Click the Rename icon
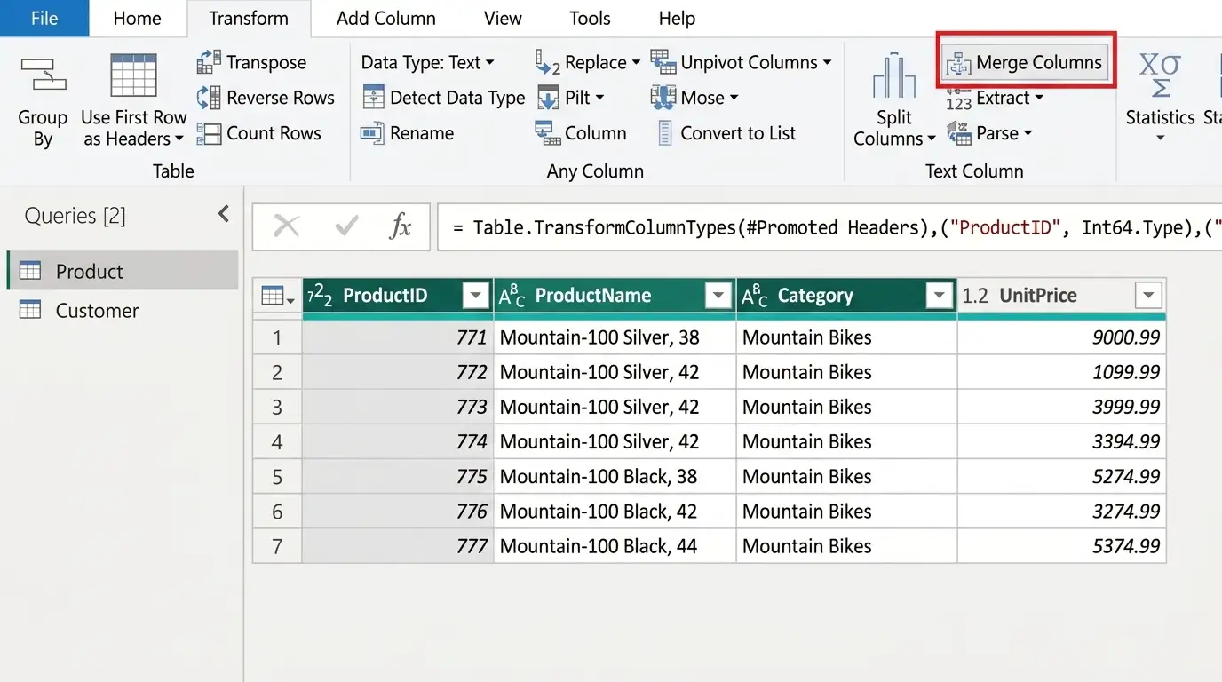 tap(372, 133)
